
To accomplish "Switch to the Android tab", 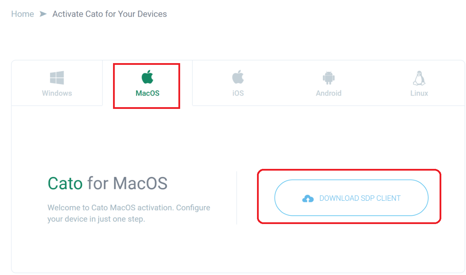I will click(x=328, y=83).
